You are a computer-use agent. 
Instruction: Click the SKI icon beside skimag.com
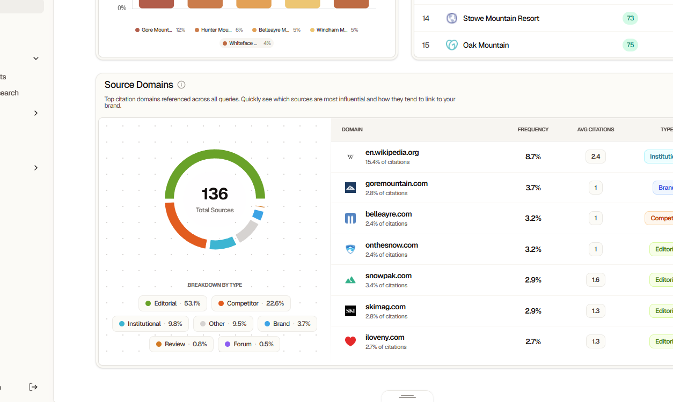[350, 310]
